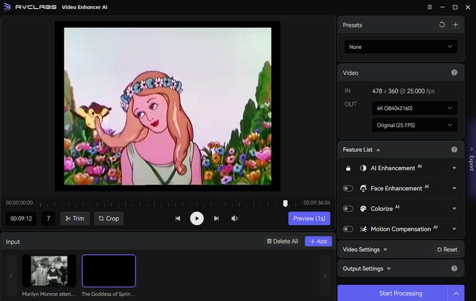Click Preview (1s) button
The image size is (476, 301).
309,218
